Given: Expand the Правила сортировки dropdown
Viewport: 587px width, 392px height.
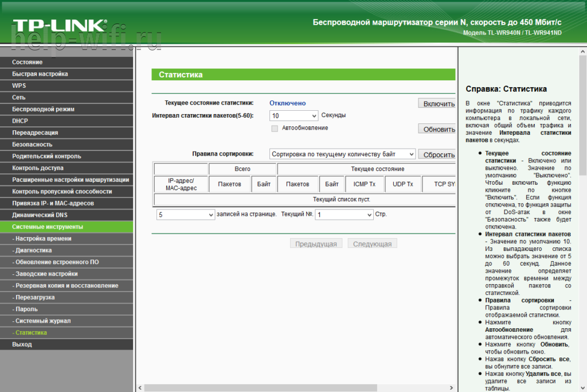Looking at the screenshot, I should 342,154.
